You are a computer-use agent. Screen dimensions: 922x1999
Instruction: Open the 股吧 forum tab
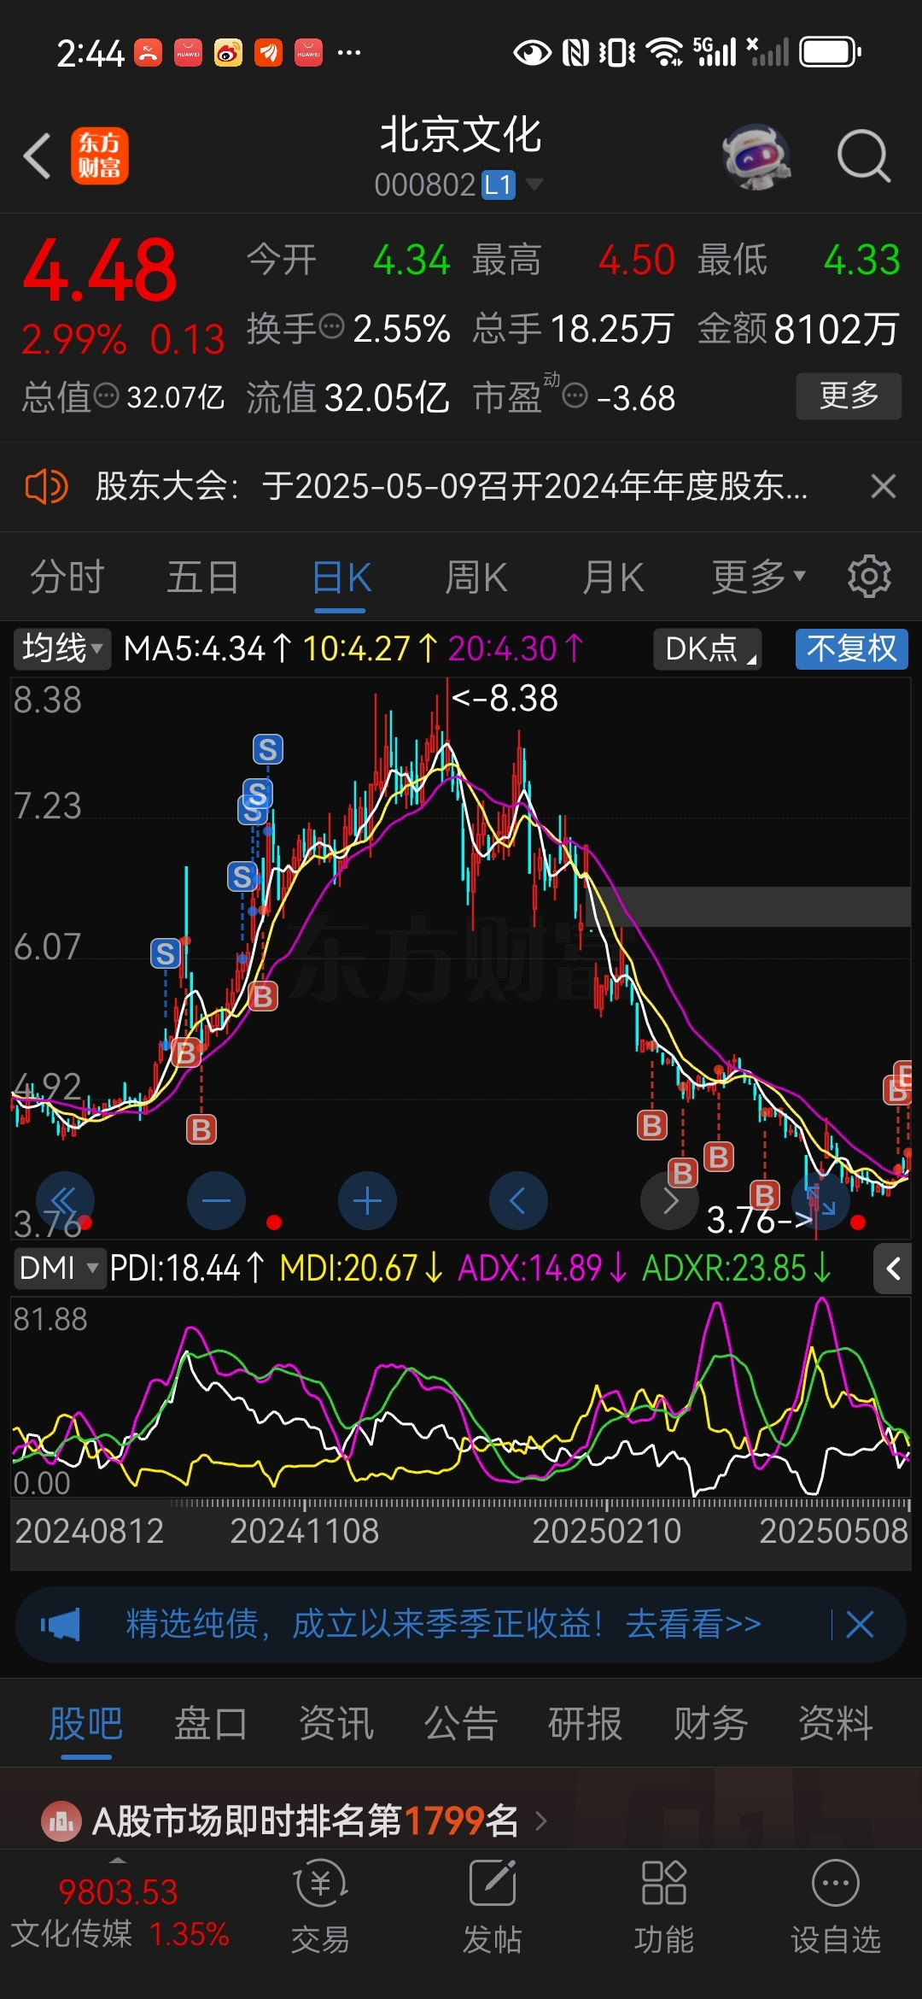(85, 1723)
